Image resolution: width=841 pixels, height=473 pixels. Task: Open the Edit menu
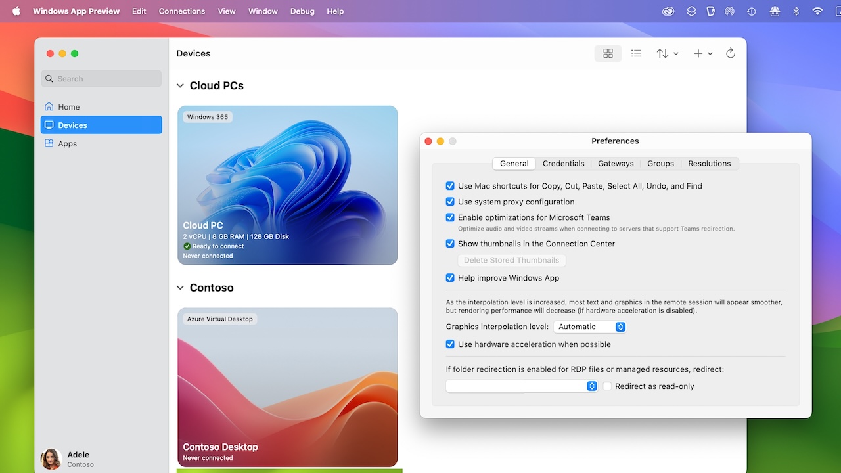point(139,11)
